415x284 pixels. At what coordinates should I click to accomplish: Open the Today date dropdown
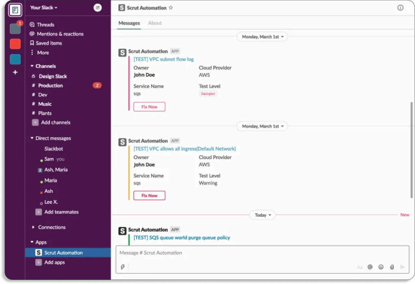pyautogui.click(x=263, y=215)
